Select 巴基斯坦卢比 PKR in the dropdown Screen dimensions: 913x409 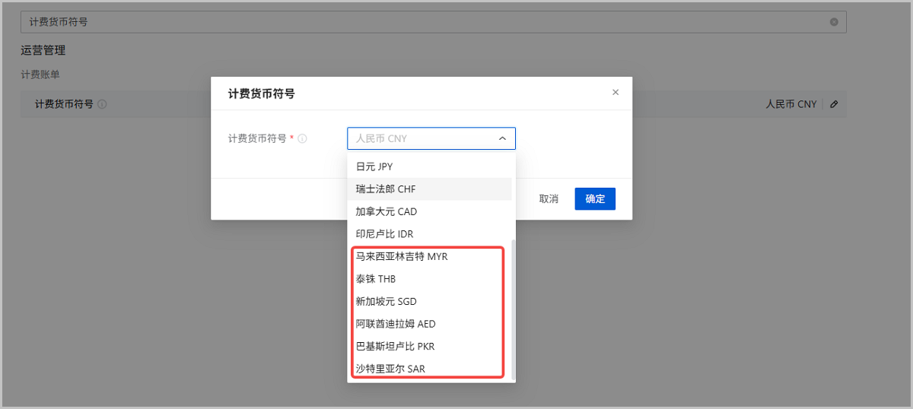tap(395, 346)
